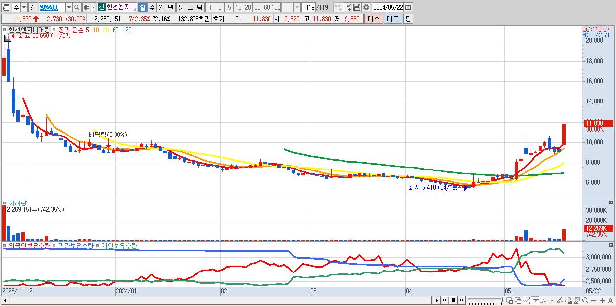Select the daily (일) chart period
This screenshot has height=306, width=616.
pyautogui.click(x=142, y=7)
